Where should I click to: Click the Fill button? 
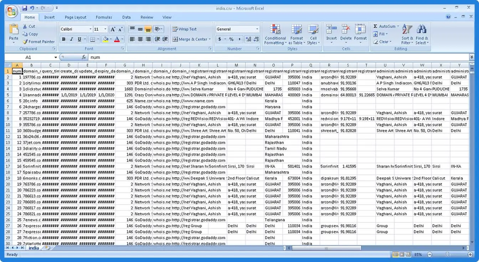pyautogui.click(x=381, y=34)
